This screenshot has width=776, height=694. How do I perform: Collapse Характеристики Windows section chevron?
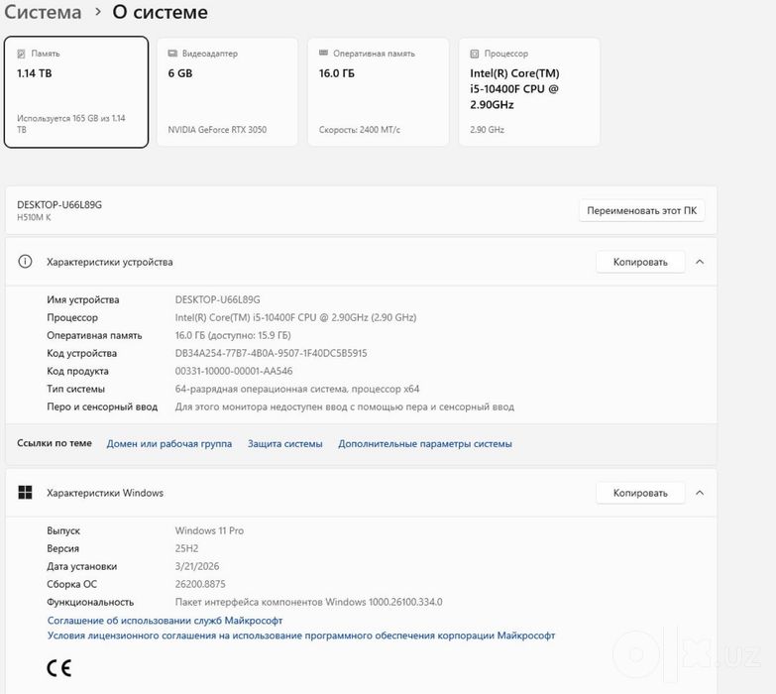pos(700,493)
